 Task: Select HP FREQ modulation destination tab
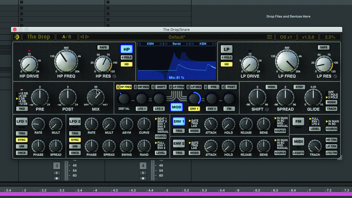tap(126, 87)
